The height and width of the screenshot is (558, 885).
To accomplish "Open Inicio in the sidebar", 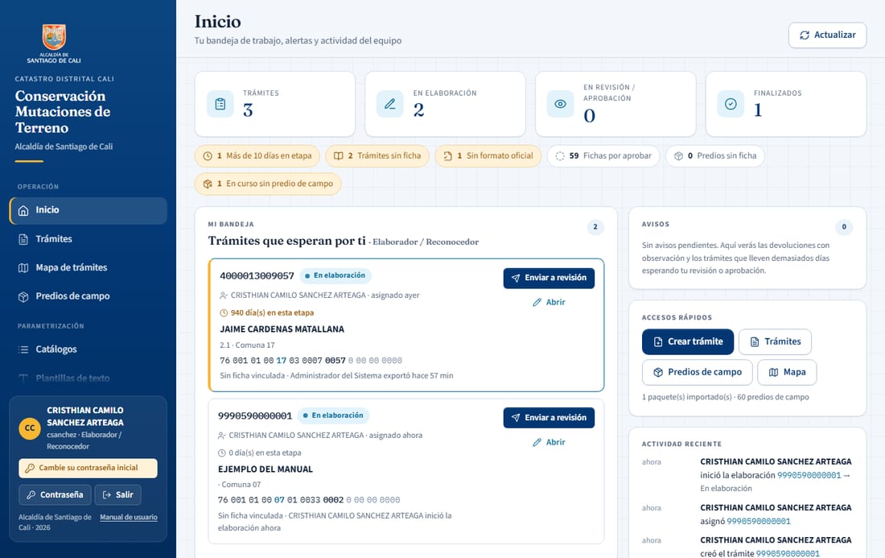I will (x=88, y=210).
